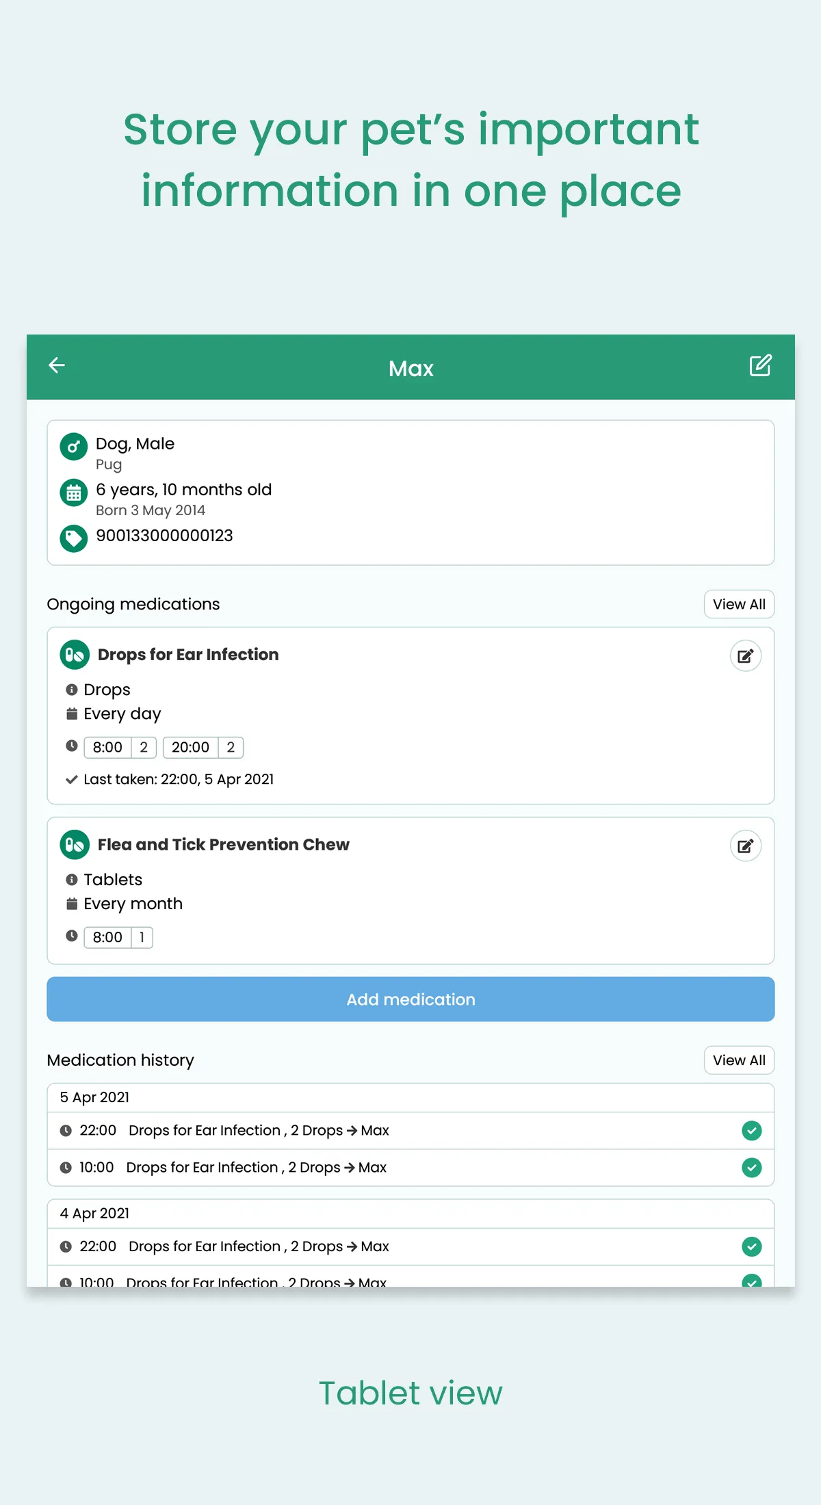This screenshot has height=1505, width=821.
Task: Click the green check for 4 Apr 22:00 entry
Action: click(x=752, y=1247)
